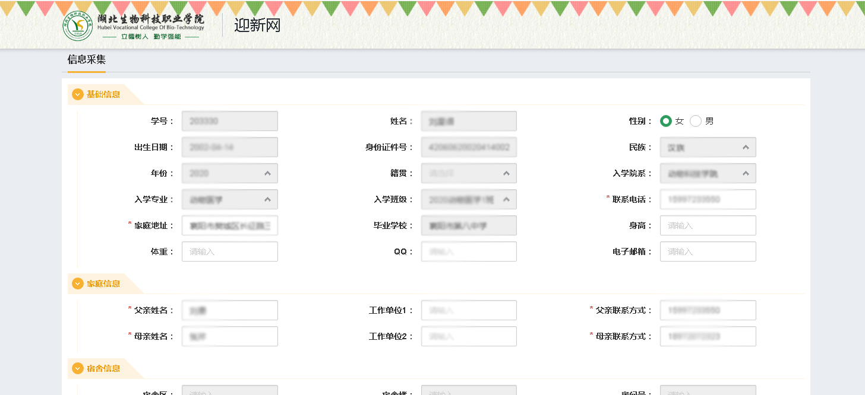The image size is (865, 395).
Task: Open the 民族 dropdown
Action: 708,147
